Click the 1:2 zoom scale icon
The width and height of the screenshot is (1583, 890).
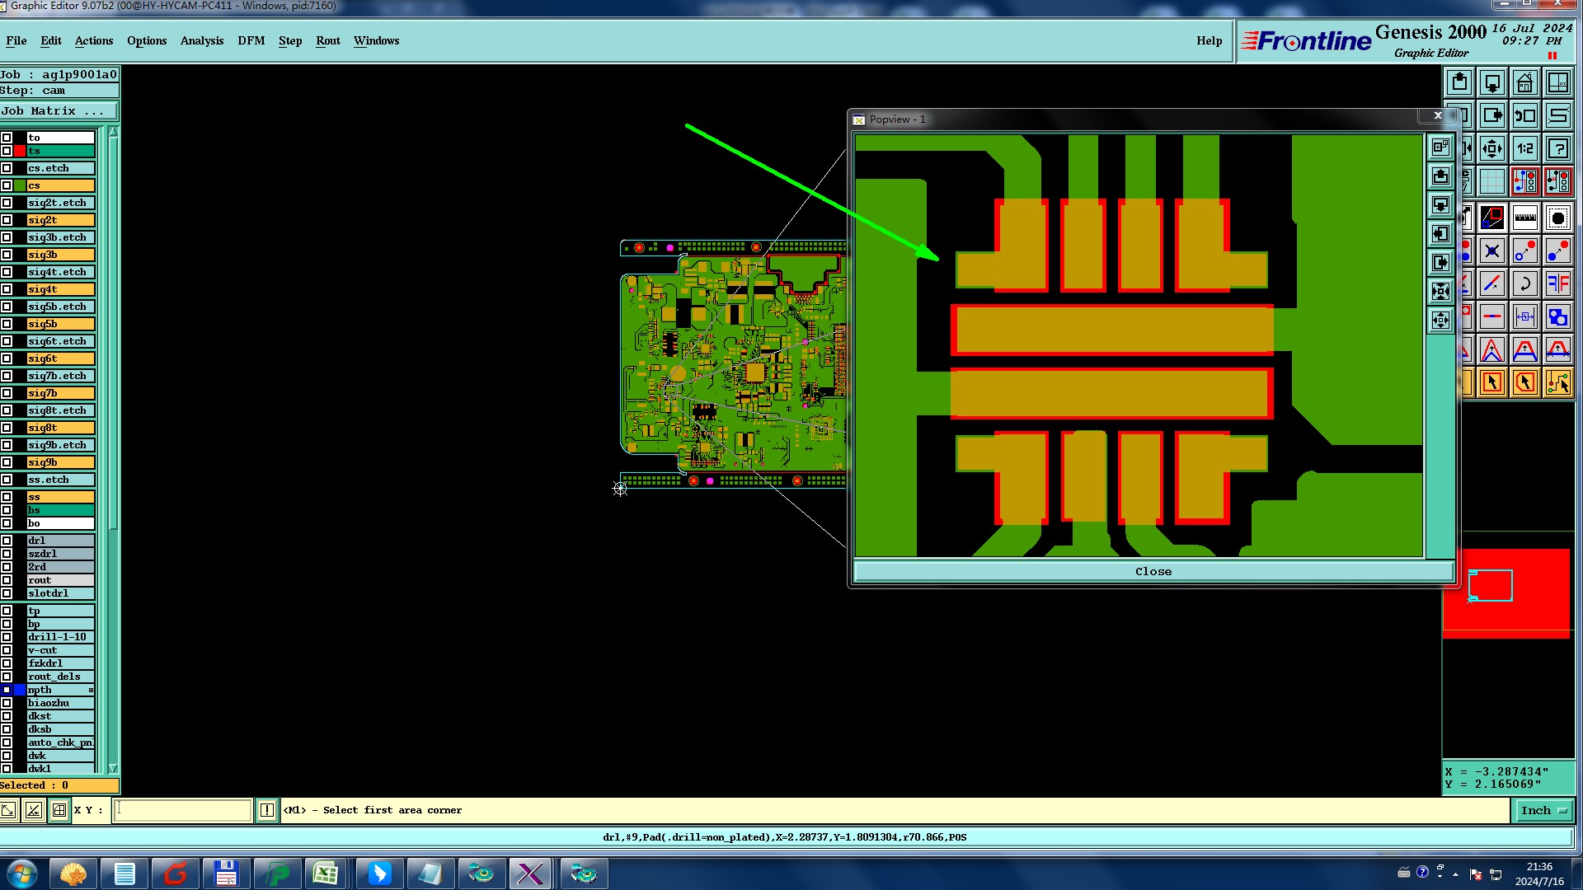point(1524,149)
